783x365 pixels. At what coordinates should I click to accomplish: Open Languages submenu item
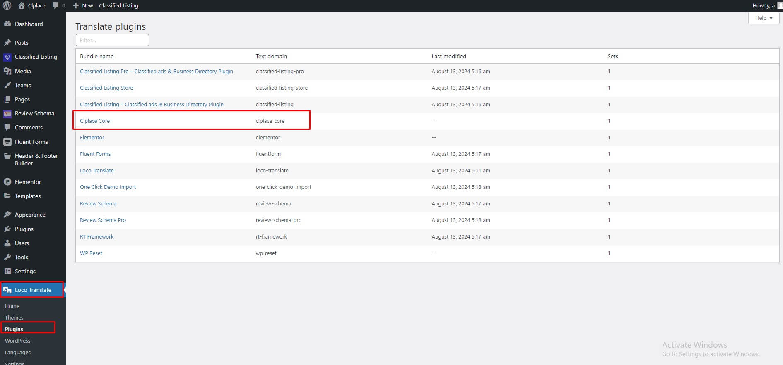point(18,352)
